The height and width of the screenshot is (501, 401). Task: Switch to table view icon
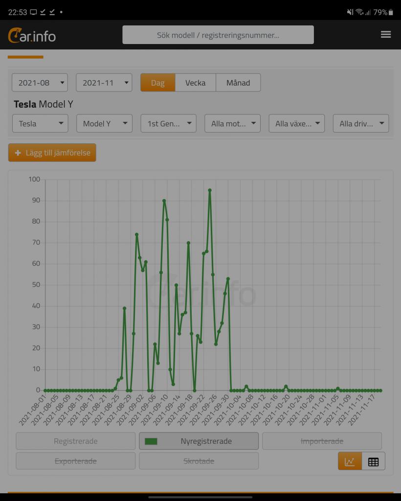point(373,461)
